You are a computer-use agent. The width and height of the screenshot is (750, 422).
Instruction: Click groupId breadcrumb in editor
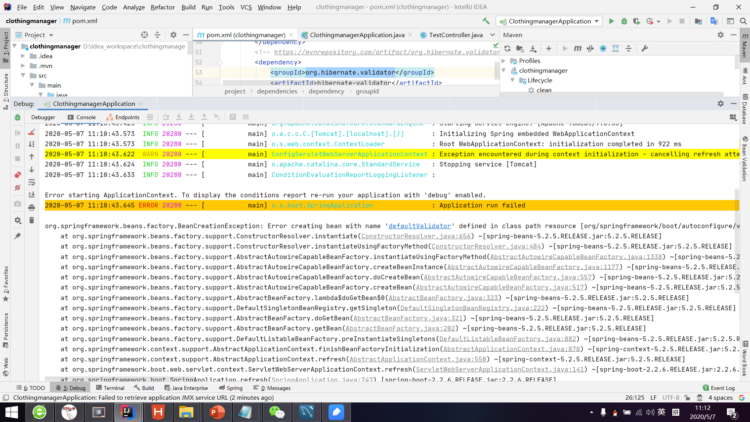tap(367, 91)
